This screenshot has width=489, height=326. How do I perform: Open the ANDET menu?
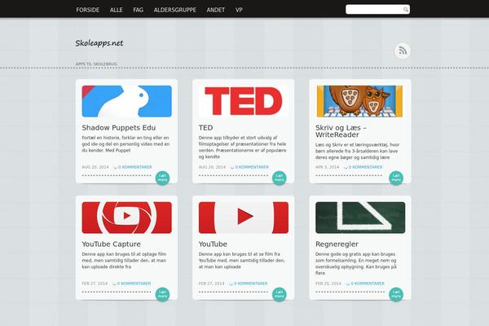215,10
